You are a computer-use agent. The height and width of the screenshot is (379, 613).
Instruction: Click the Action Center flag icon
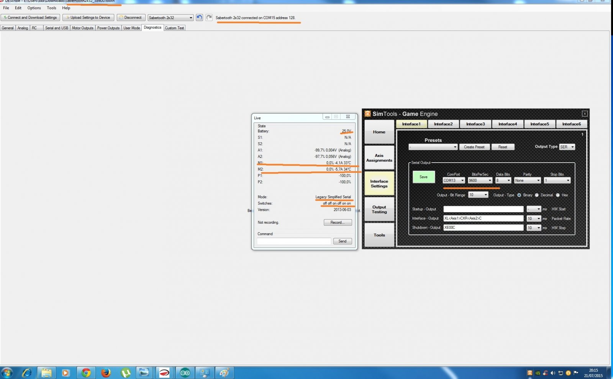tap(576, 373)
